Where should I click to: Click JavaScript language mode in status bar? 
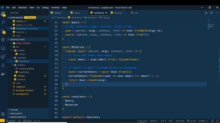[180, 121]
